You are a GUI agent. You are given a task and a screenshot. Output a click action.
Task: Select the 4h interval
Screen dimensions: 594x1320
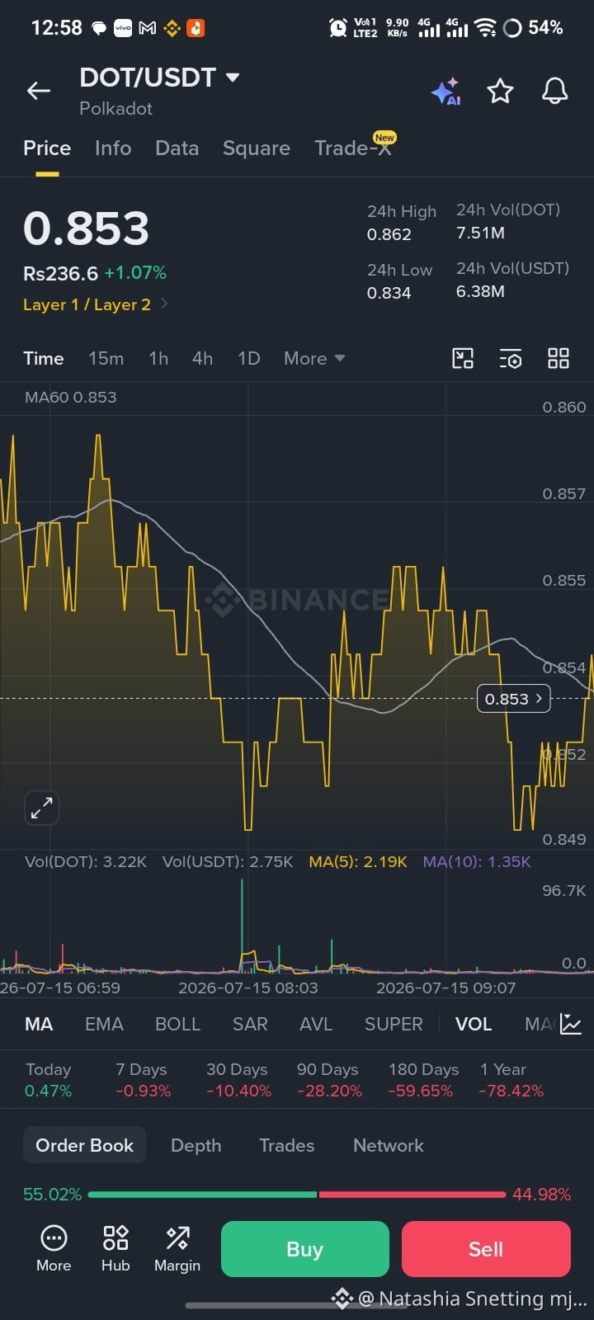coord(202,358)
